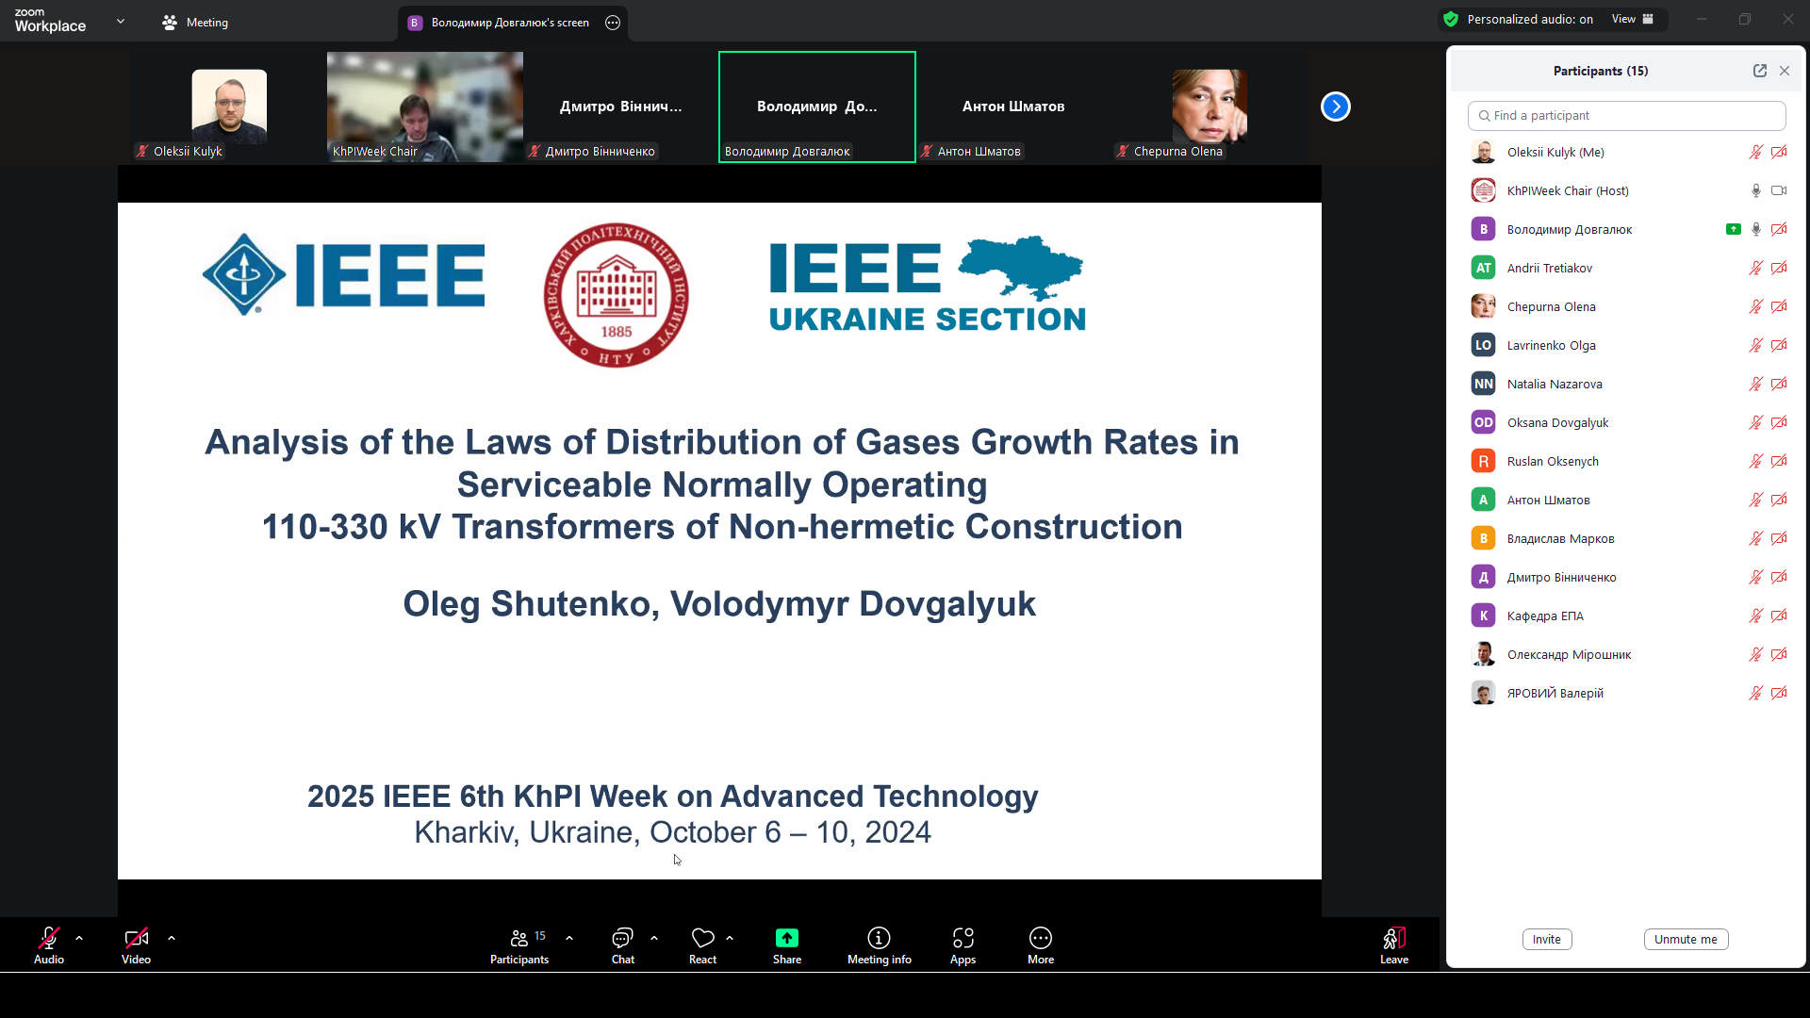Click the Find a participant search field

coord(1626,115)
